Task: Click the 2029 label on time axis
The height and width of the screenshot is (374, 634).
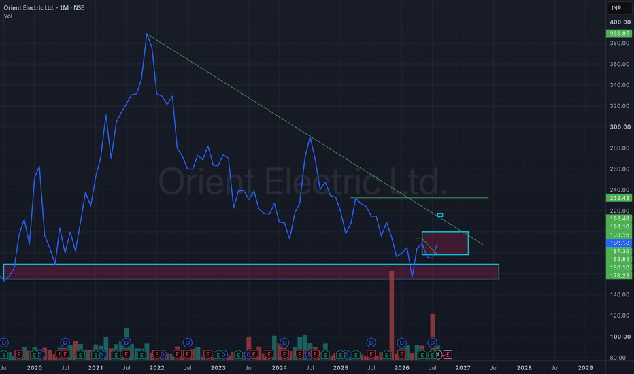Action: click(586, 367)
